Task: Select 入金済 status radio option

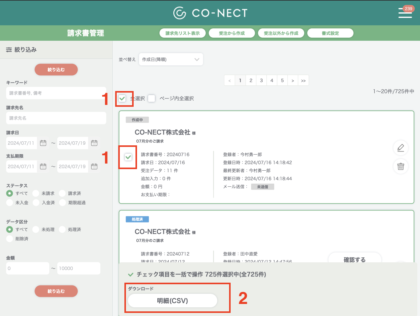Action: [36, 202]
